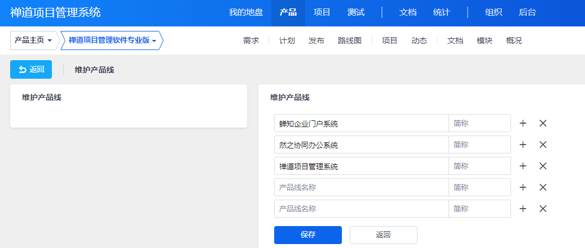Focus 简称 field for 蝉知企业门户系统

tap(480, 124)
